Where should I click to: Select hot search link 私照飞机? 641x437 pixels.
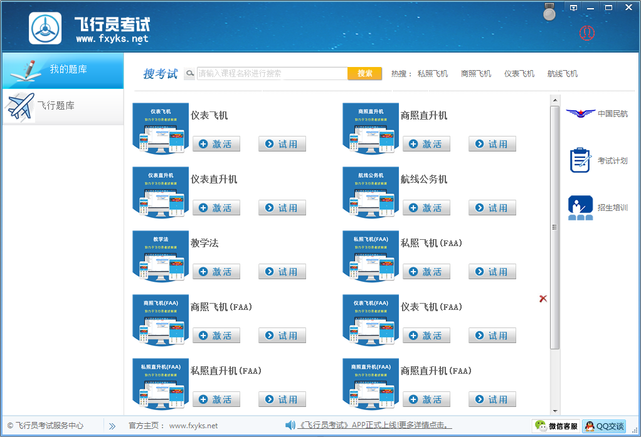(433, 74)
